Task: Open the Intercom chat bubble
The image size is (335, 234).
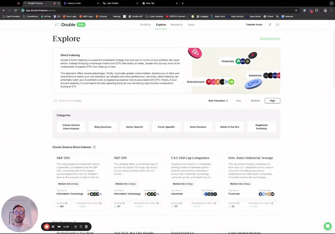Action: 327,226
